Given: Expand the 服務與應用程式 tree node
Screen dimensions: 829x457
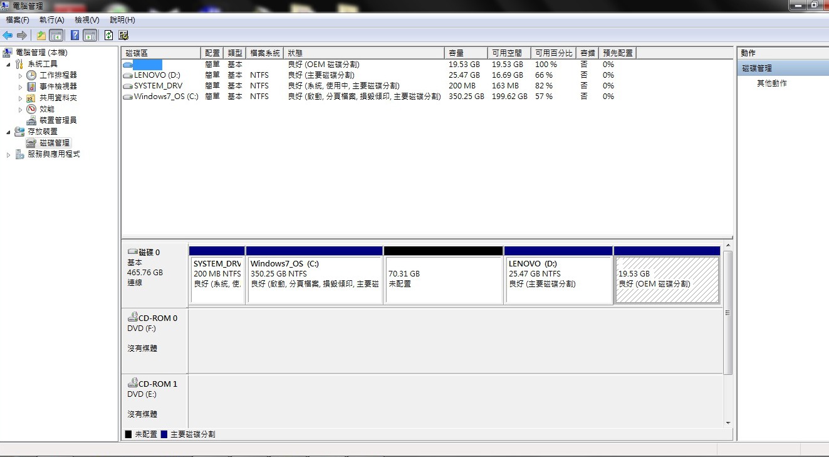Looking at the screenshot, I should (x=8, y=155).
